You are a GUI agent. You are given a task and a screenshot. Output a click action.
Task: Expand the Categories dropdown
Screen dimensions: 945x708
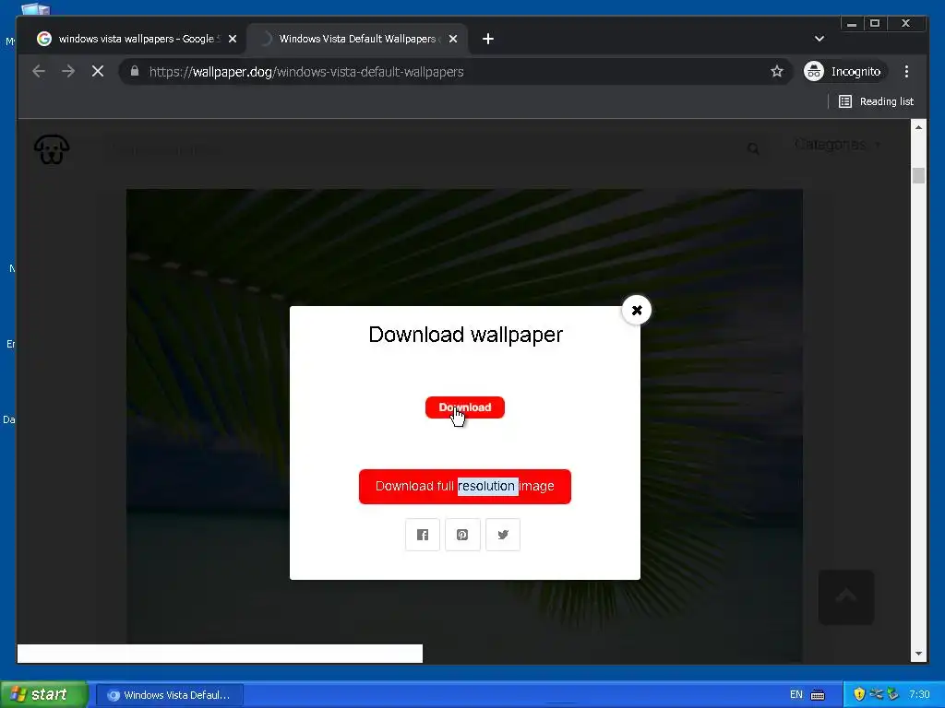click(x=837, y=145)
